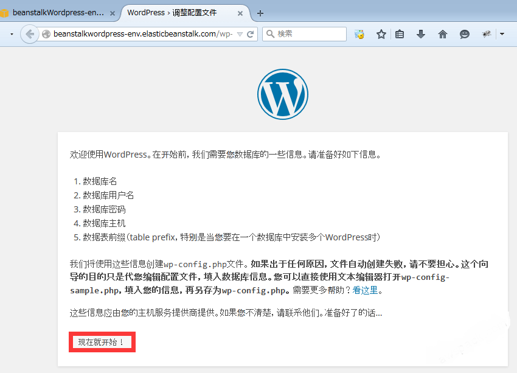Click the chat smiley face icon
This screenshot has width=517, height=373.
(464, 34)
